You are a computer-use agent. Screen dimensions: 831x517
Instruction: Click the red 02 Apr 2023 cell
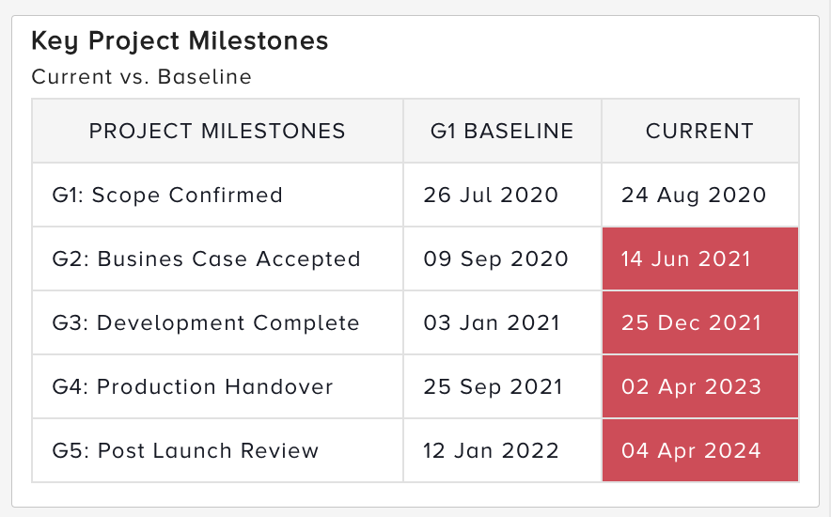699,386
